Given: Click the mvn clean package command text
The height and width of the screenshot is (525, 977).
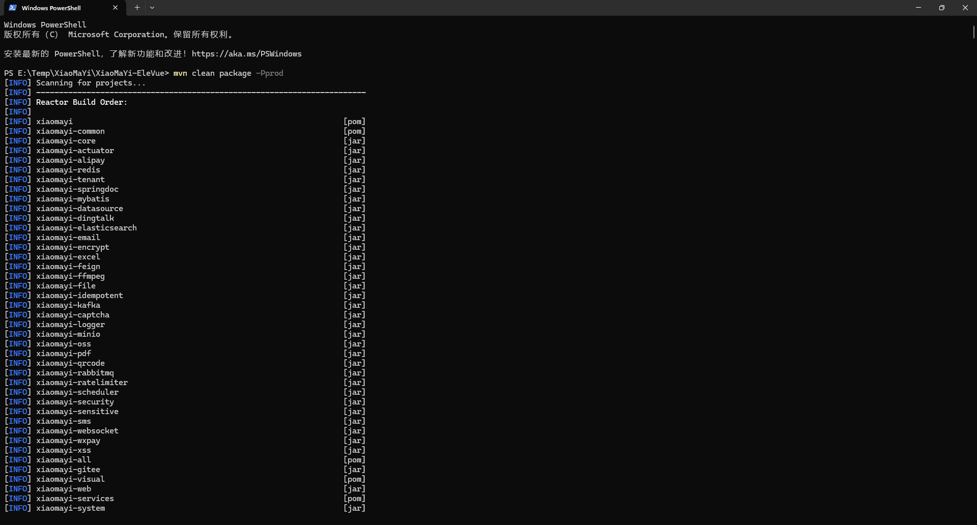Looking at the screenshot, I should pos(212,73).
